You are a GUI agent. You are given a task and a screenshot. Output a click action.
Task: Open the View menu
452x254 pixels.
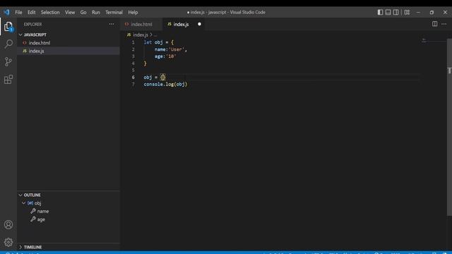coord(70,13)
